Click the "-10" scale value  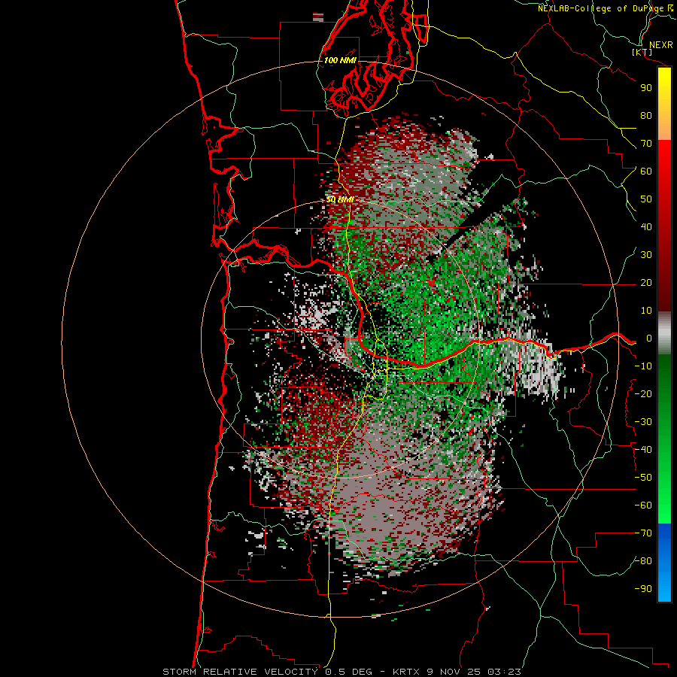tap(643, 366)
